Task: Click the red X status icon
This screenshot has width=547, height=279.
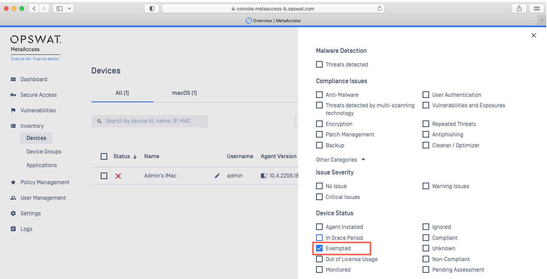Action: point(118,176)
